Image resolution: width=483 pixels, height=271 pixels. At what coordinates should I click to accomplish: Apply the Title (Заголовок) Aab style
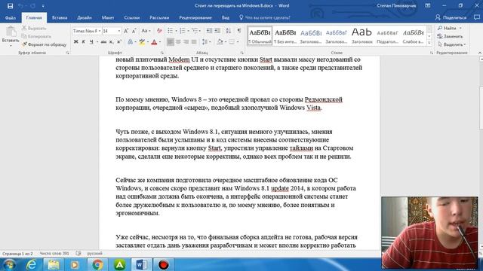362,36
